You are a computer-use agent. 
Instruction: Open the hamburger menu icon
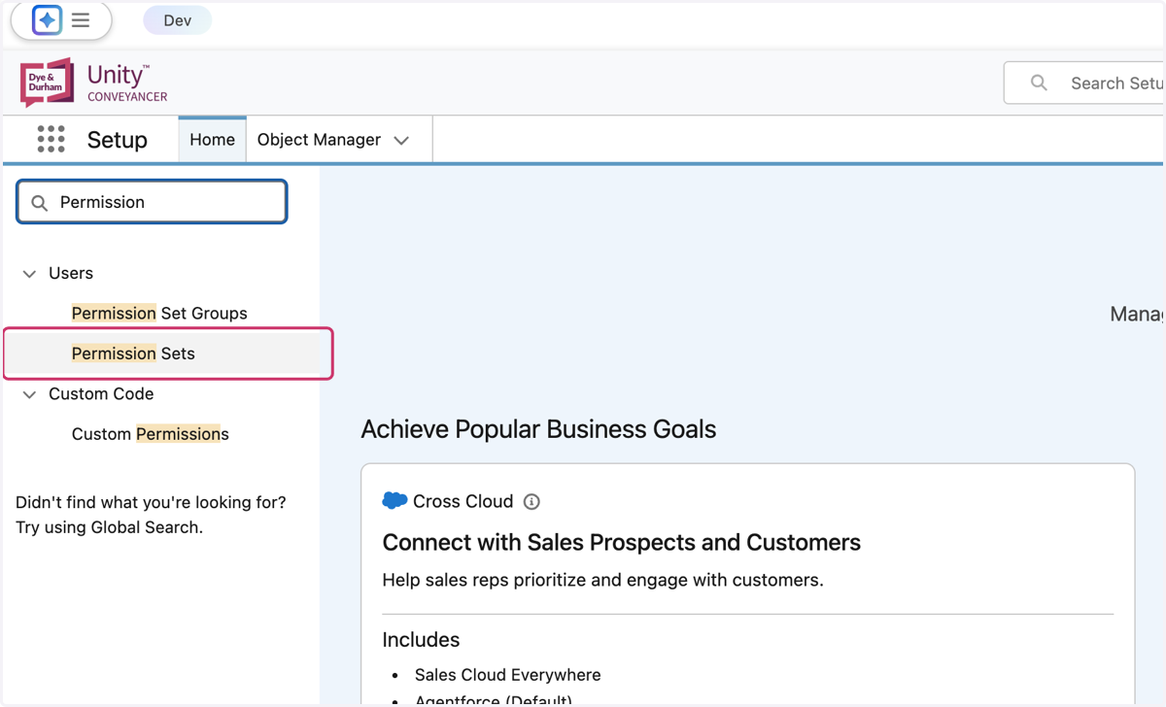click(x=81, y=19)
